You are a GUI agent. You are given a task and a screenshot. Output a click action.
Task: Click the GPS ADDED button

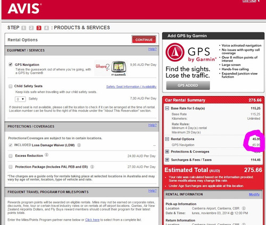(x=188, y=86)
